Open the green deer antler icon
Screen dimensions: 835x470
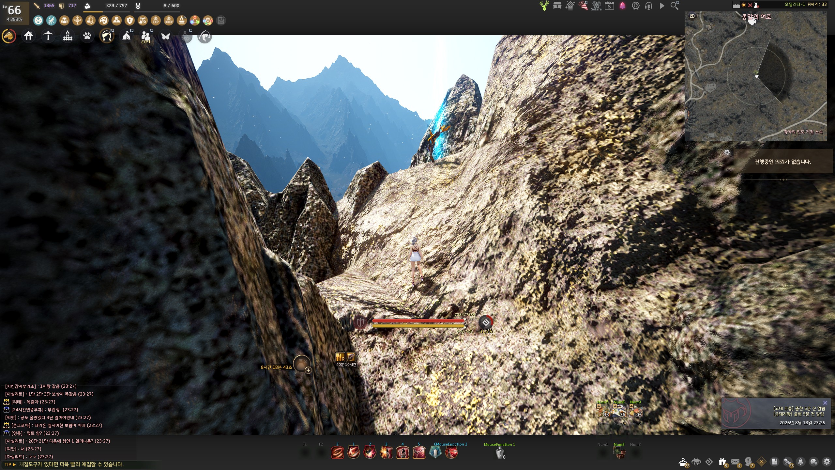[x=544, y=6]
